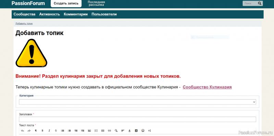This screenshot has height=136, width=274.
Task: Open the emoji smiley picker
Action: 143,131
